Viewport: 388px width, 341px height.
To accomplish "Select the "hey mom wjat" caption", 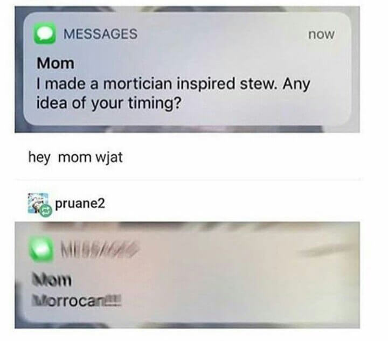I will pyautogui.click(x=75, y=157).
